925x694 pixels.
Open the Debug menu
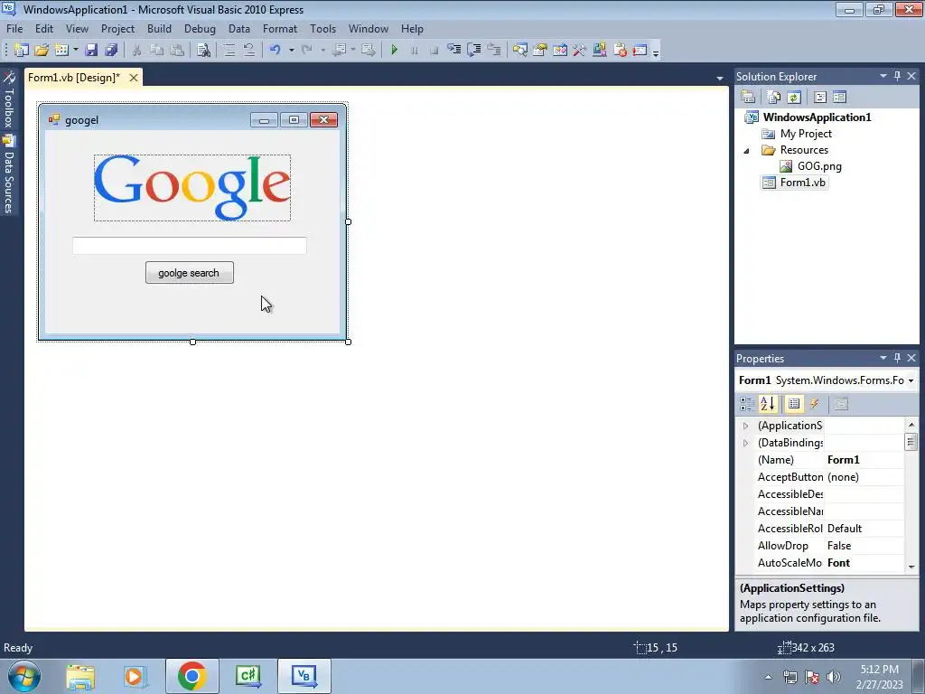click(x=200, y=28)
